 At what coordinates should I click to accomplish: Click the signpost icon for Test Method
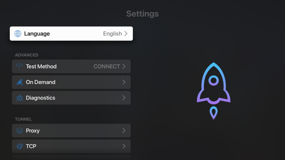click(20, 66)
